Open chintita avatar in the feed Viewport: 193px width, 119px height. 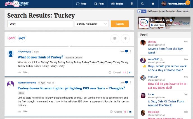[x=143, y=43]
